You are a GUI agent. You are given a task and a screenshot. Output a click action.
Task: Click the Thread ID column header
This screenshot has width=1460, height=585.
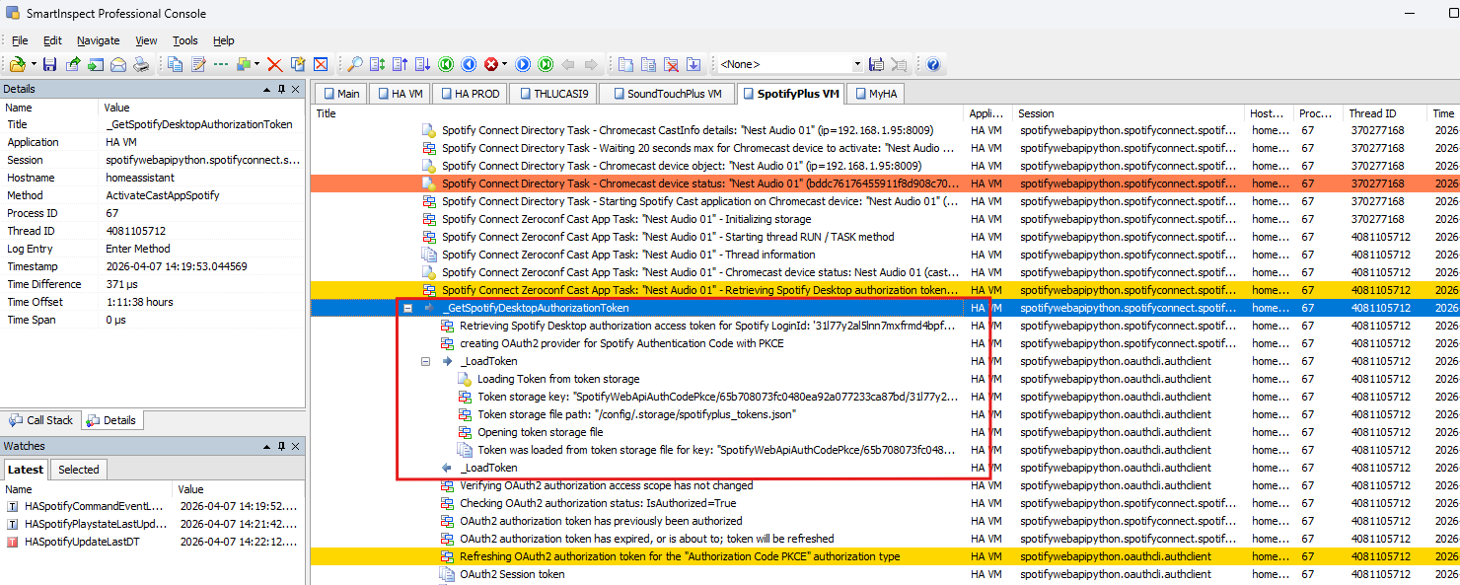pyautogui.click(x=1372, y=113)
